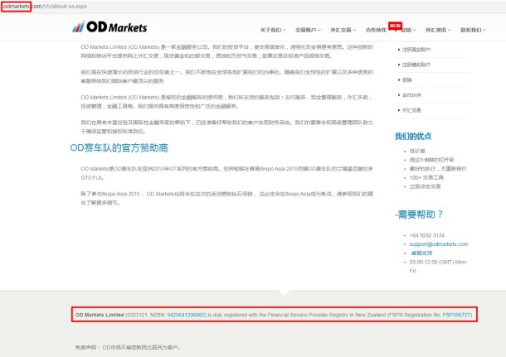The image size is (506, 357).
Task: Expand the 联系我们 navigation menu
Action: coord(473,30)
